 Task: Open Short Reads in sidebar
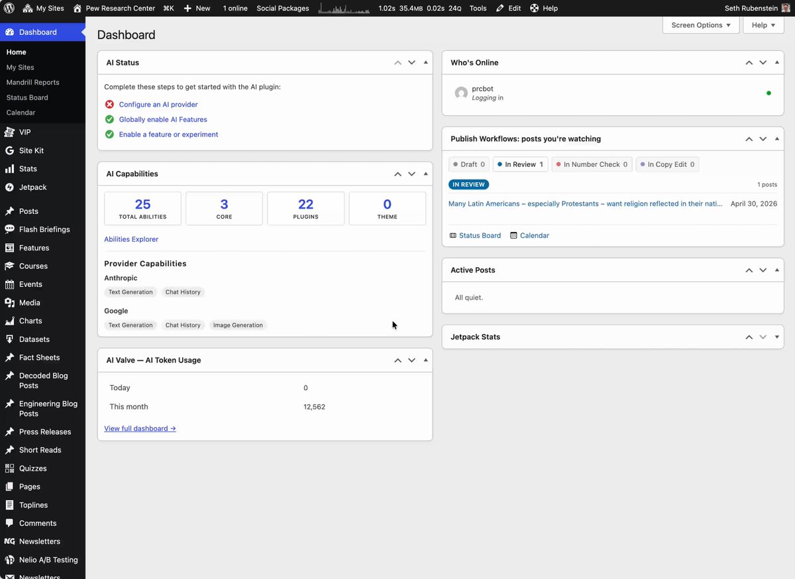[x=40, y=450]
